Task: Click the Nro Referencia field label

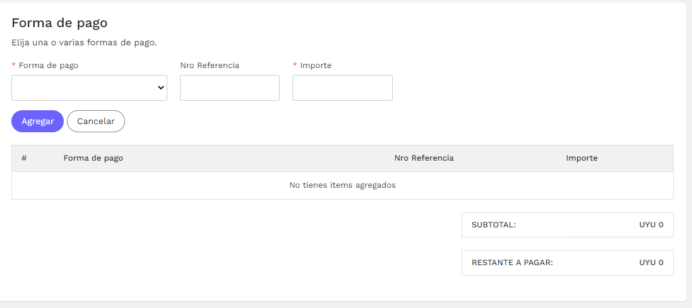Action: coord(210,65)
